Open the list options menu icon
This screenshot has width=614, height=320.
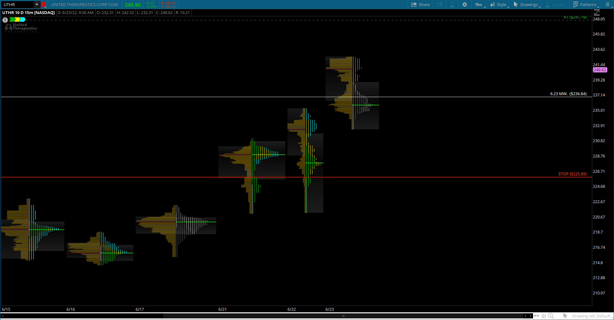click(x=607, y=4)
